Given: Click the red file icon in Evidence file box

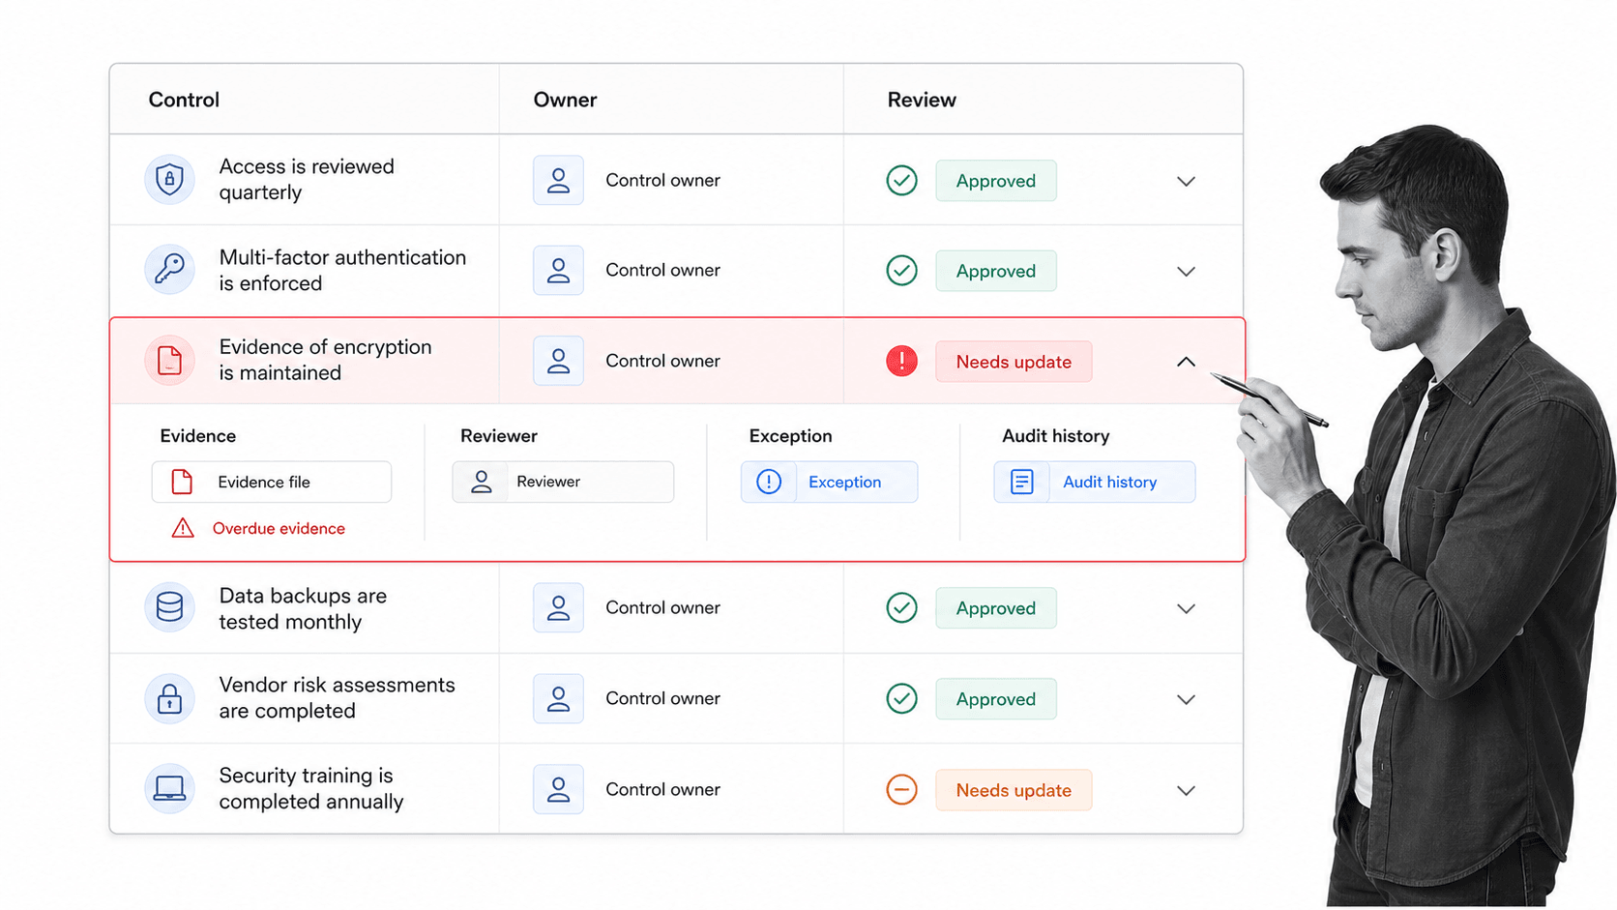Looking at the screenshot, I should (x=182, y=482).
